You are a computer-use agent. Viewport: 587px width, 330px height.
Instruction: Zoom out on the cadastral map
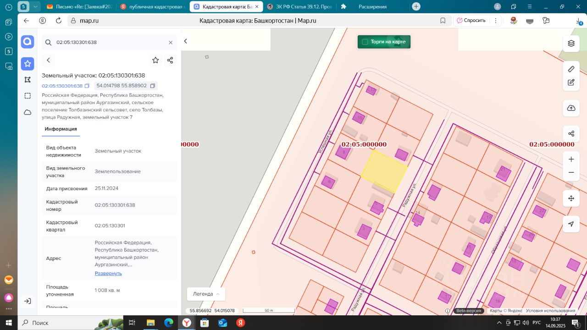coord(571,172)
